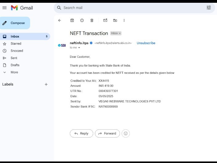Screen dimensions: 217x163
Task: Click the Gmail logo
Action: coord(22,8)
